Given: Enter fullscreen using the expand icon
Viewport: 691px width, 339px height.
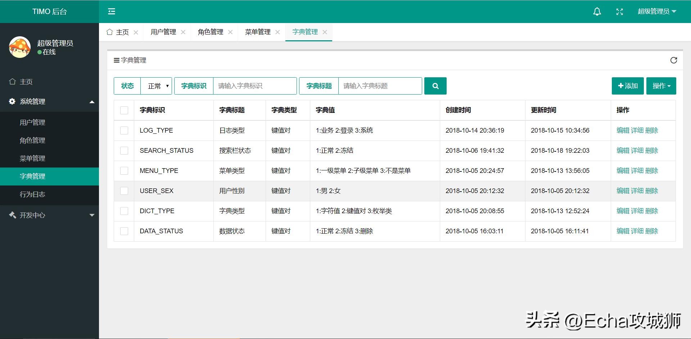Looking at the screenshot, I should [x=620, y=11].
